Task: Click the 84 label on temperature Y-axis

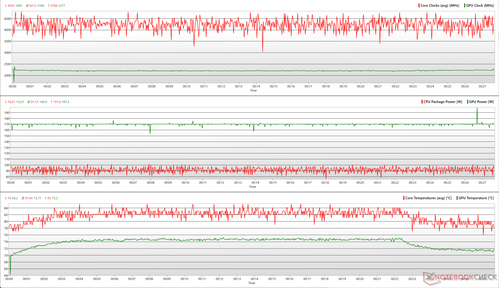Action: point(6,208)
